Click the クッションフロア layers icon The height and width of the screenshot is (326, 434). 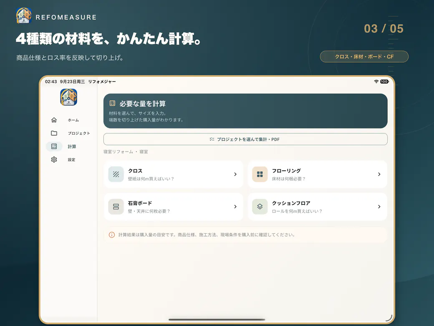click(260, 207)
